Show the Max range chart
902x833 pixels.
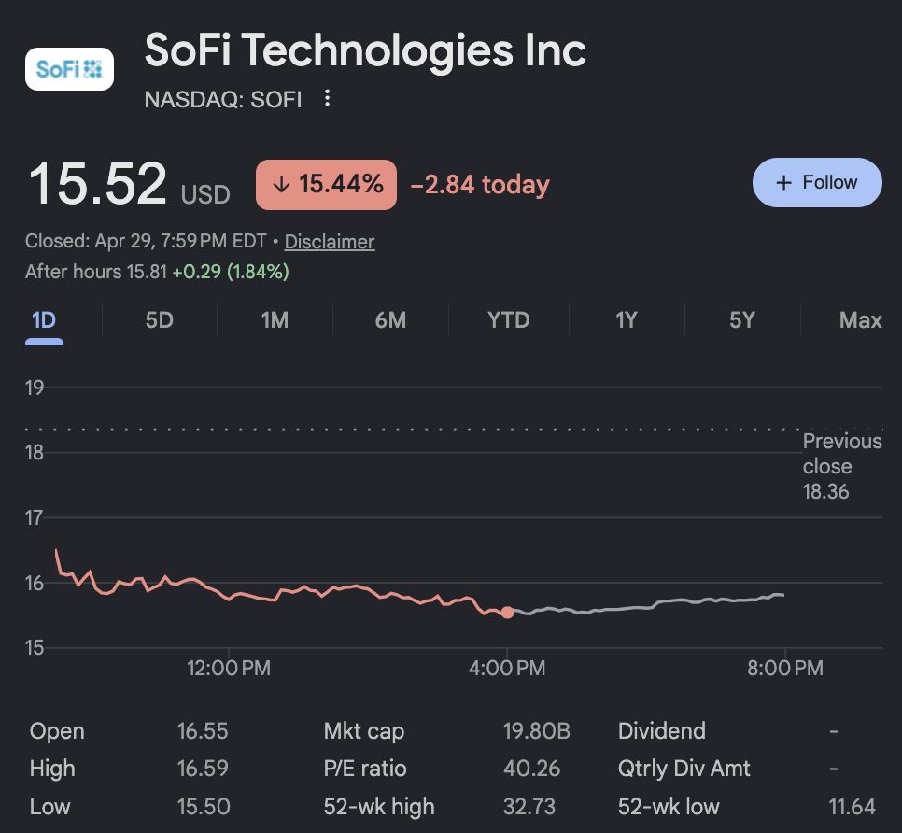[860, 320]
